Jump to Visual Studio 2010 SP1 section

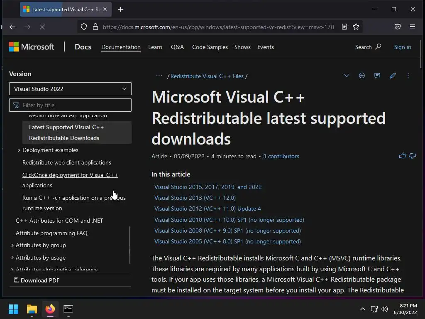pyautogui.click(x=229, y=220)
